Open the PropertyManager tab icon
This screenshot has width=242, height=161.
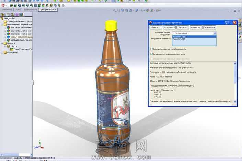pos(7,15)
